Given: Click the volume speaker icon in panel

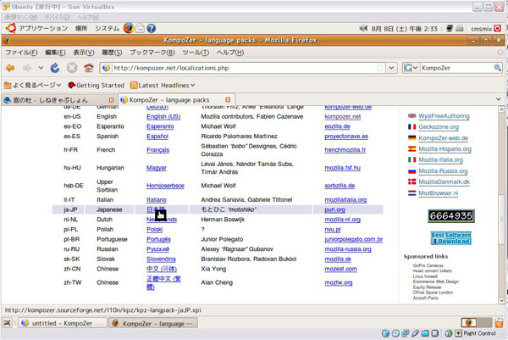Looking at the screenshot, I should pyautogui.click(x=363, y=29).
